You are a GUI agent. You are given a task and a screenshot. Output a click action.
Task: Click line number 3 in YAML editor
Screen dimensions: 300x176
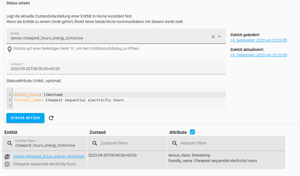10,105
